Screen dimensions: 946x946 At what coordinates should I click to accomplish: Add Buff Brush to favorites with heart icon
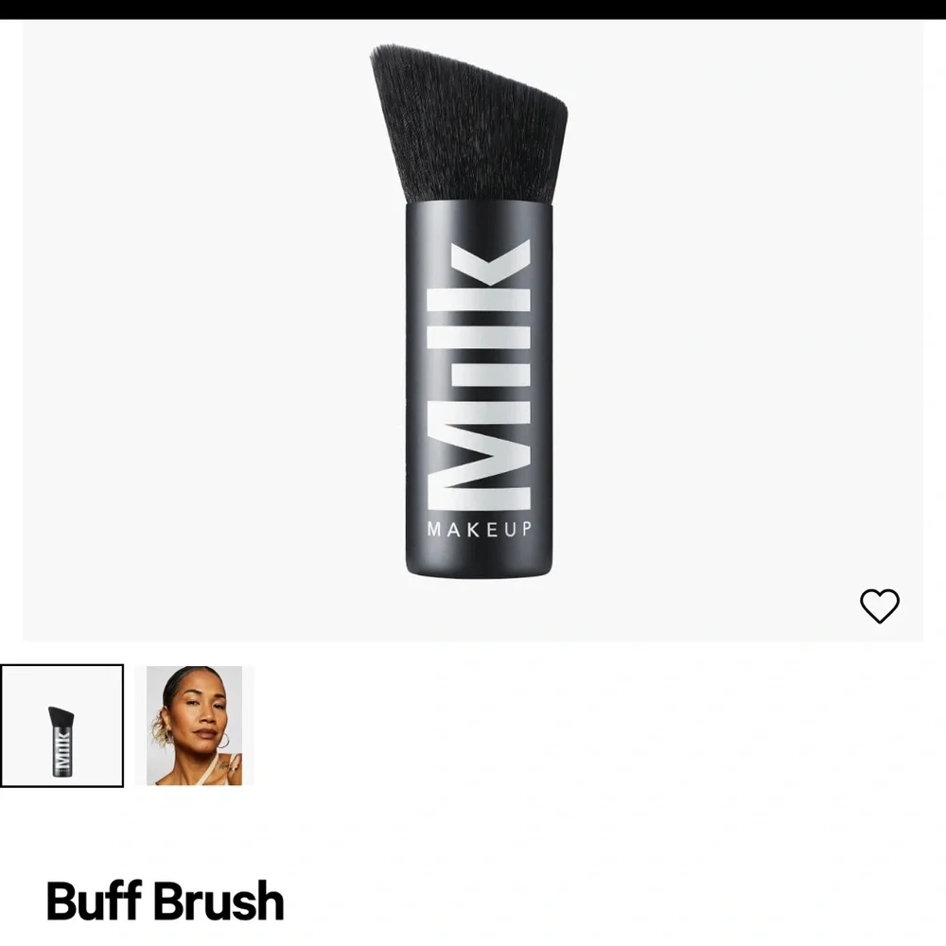pyautogui.click(x=879, y=605)
